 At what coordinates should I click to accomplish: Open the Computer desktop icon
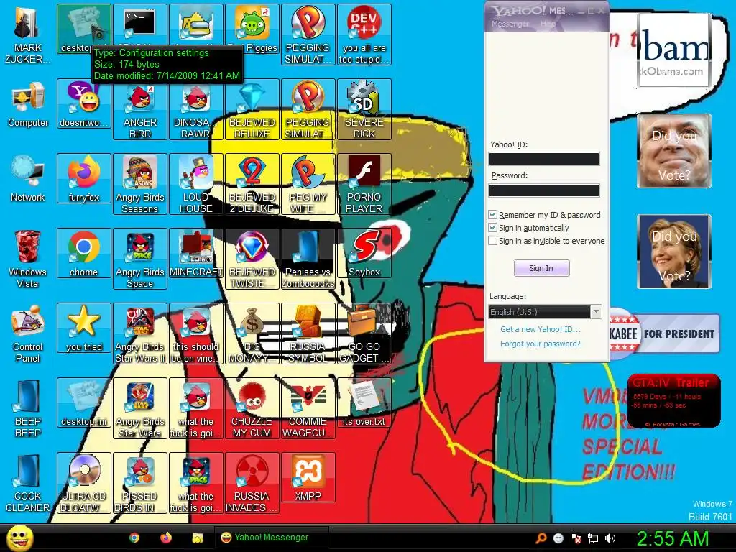pyautogui.click(x=28, y=104)
